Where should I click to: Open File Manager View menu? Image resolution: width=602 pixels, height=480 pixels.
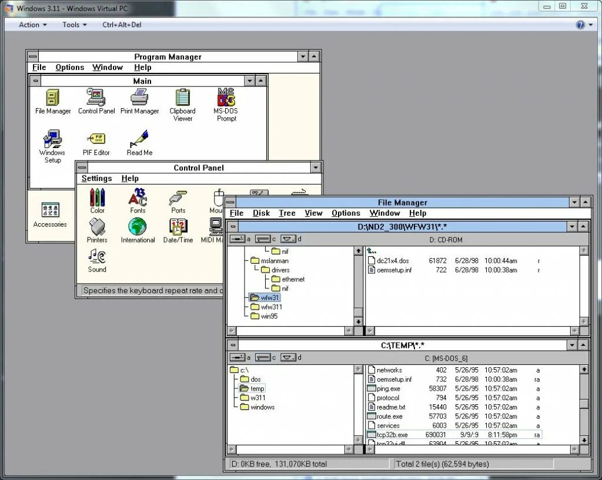tap(313, 213)
